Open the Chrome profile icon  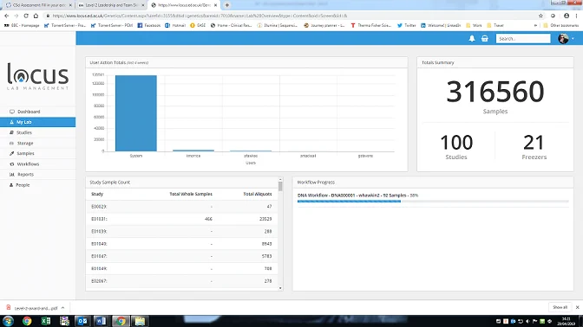(567, 16)
